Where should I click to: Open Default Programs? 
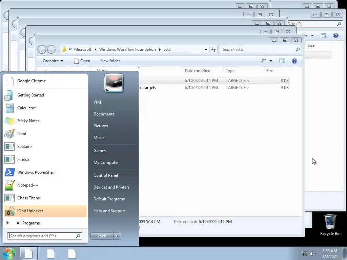coord(109,199)
